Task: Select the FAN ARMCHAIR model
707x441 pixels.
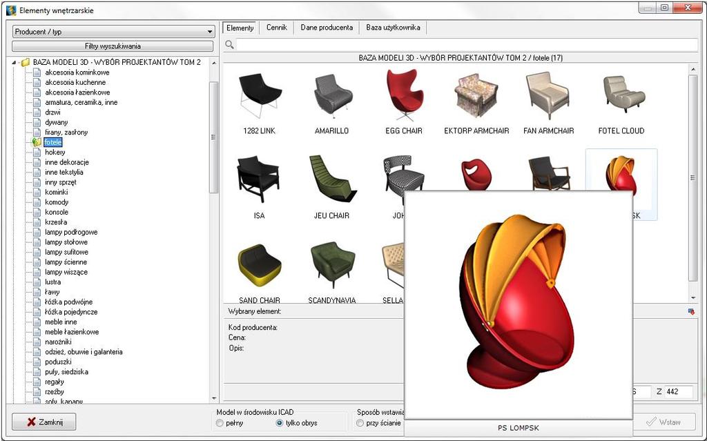Action: pos(548,96)
